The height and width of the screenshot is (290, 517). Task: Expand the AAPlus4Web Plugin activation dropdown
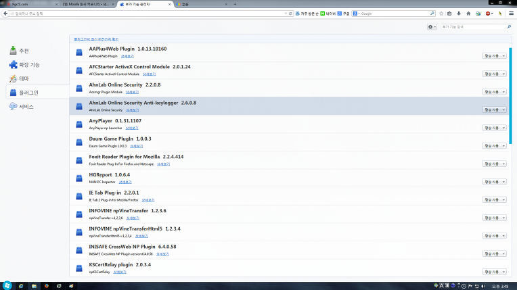coord(494,55)
